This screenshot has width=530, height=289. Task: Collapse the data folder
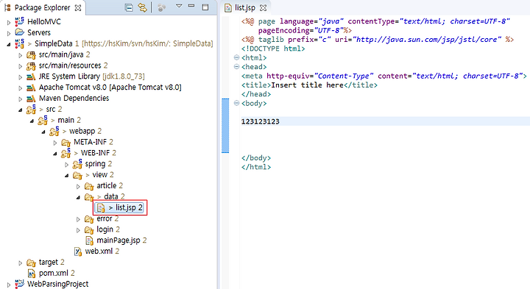(78, 197)
